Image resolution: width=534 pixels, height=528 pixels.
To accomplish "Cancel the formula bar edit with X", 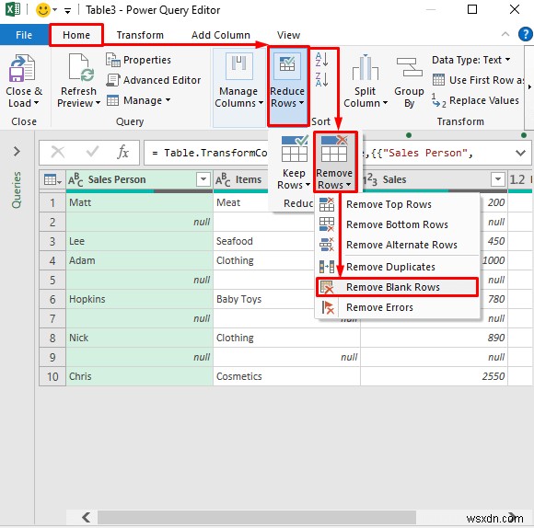I will [58, 152].
